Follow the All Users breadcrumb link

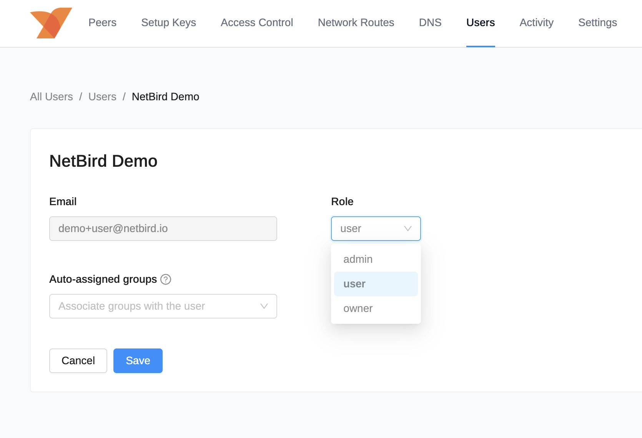[52, 97]
